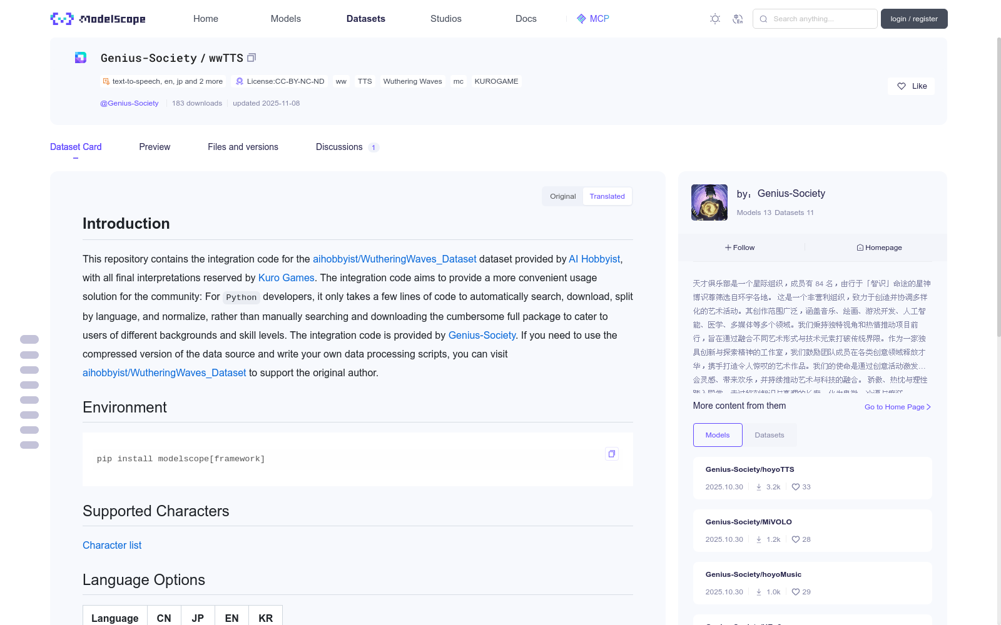Viewport: 1001px width, 625px height.
Task: Open the AI Hobbyist link
Action: point(594,259)
